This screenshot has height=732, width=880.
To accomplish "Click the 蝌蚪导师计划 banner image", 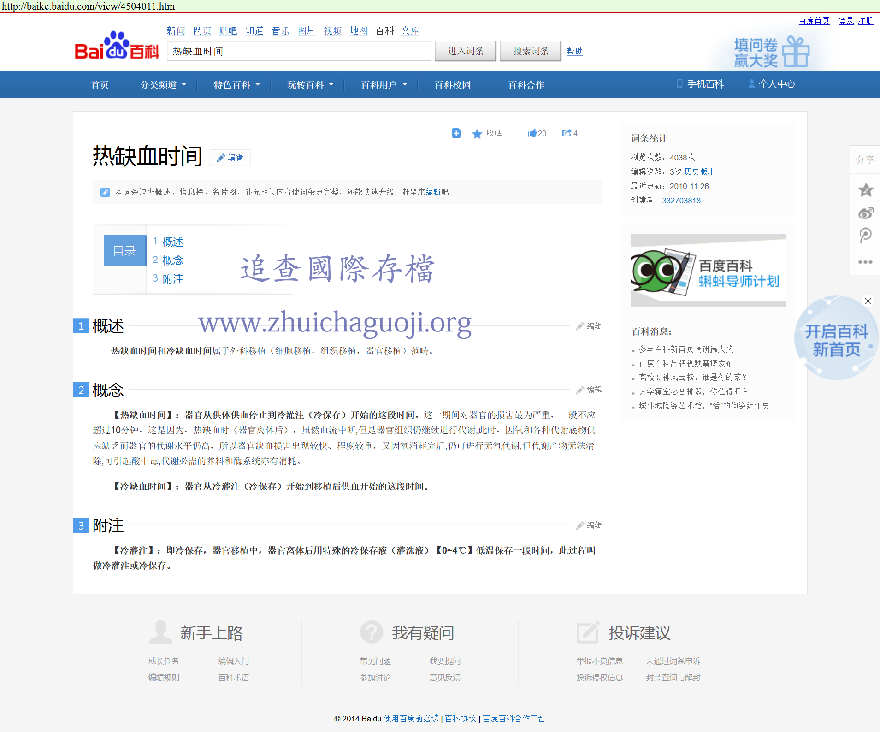I will click(708, 271).
